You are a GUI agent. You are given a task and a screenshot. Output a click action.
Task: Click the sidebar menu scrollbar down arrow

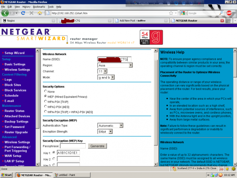(x=37, y=164)
